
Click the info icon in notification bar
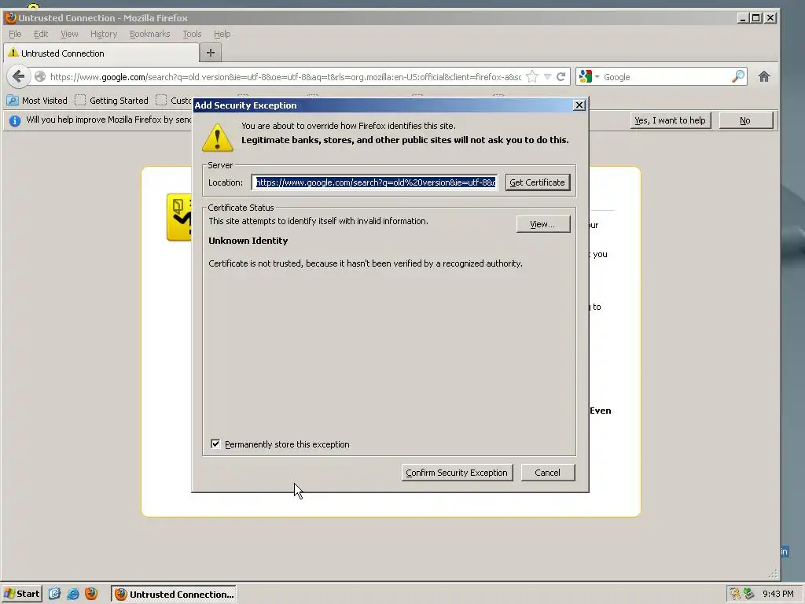coord(15,120)
